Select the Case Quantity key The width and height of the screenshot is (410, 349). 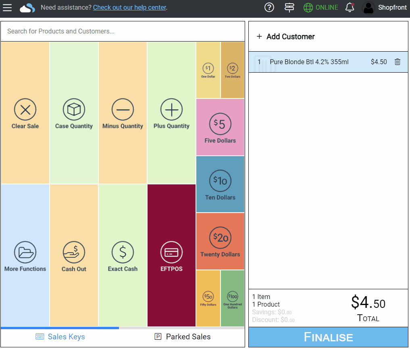[x=74, y=113]
